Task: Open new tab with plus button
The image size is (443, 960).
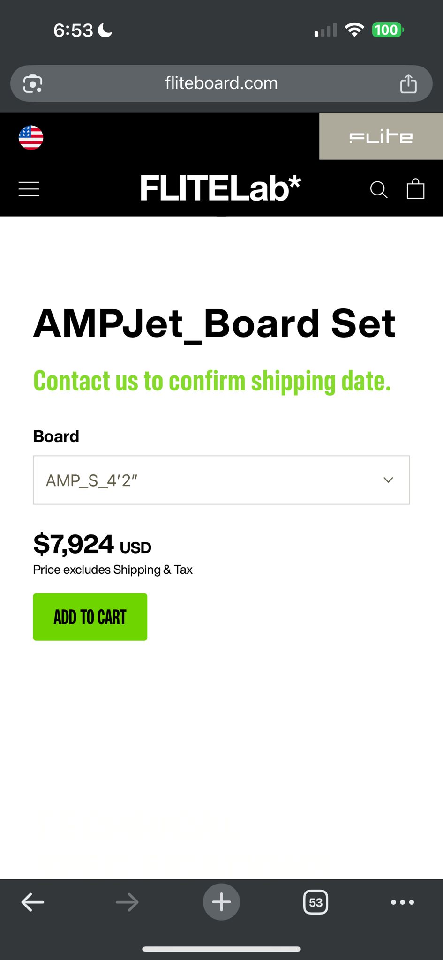Action: (221, 902)
